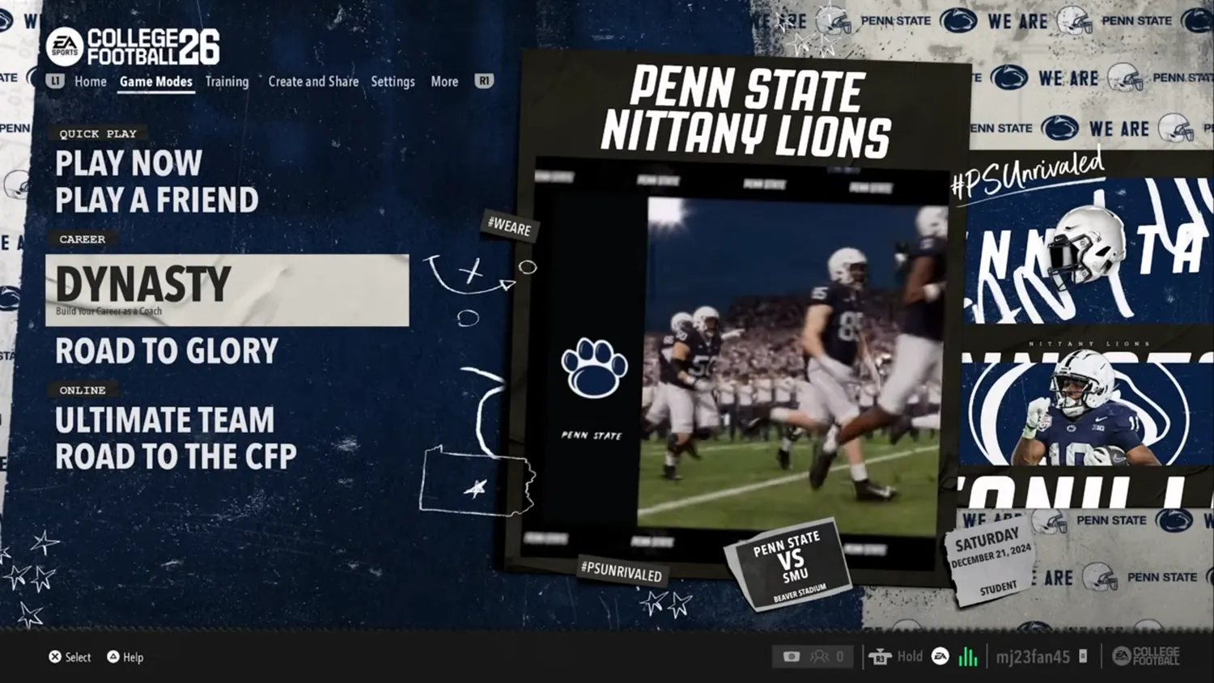Click the Penn State gameplay photo
The height and width of the screenshot is (683, 1214).
791,365
